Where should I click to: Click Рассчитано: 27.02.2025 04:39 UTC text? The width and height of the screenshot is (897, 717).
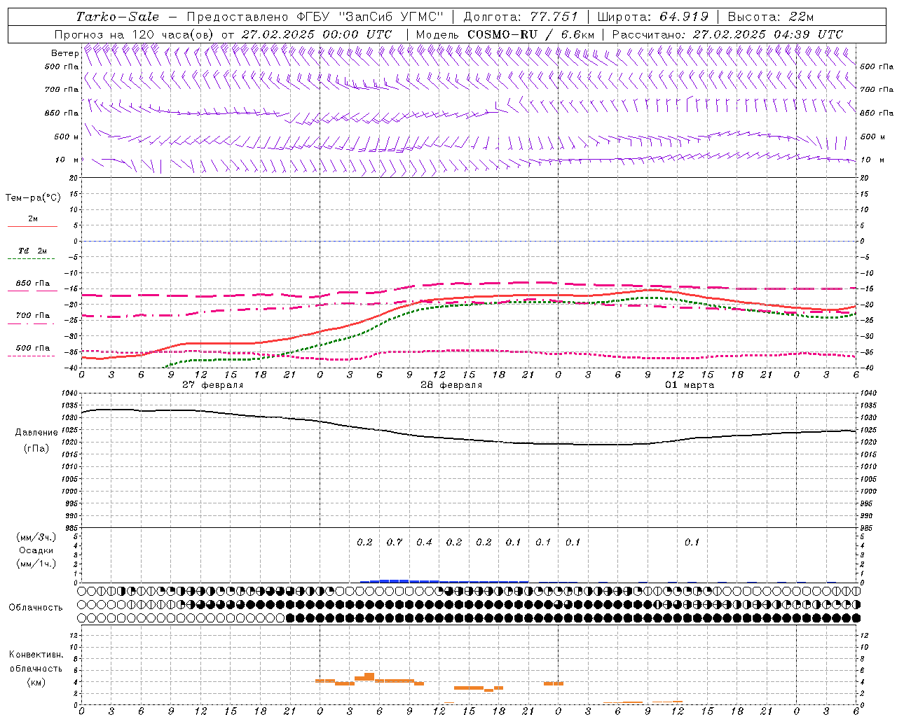point(727,34)
